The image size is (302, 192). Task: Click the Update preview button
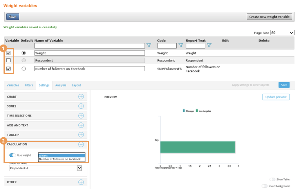tap(276, 97)
